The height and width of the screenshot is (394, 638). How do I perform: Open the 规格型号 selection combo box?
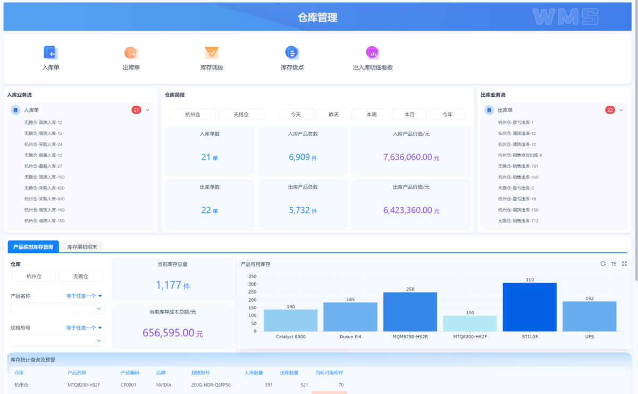[57, 340]
